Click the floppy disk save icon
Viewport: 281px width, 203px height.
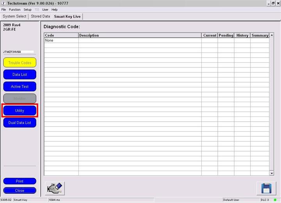266,188
